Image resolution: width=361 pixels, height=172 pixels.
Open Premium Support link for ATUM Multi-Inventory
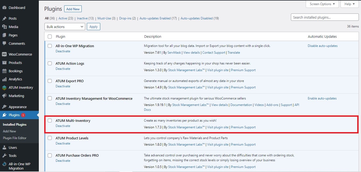tap(243, 127)
